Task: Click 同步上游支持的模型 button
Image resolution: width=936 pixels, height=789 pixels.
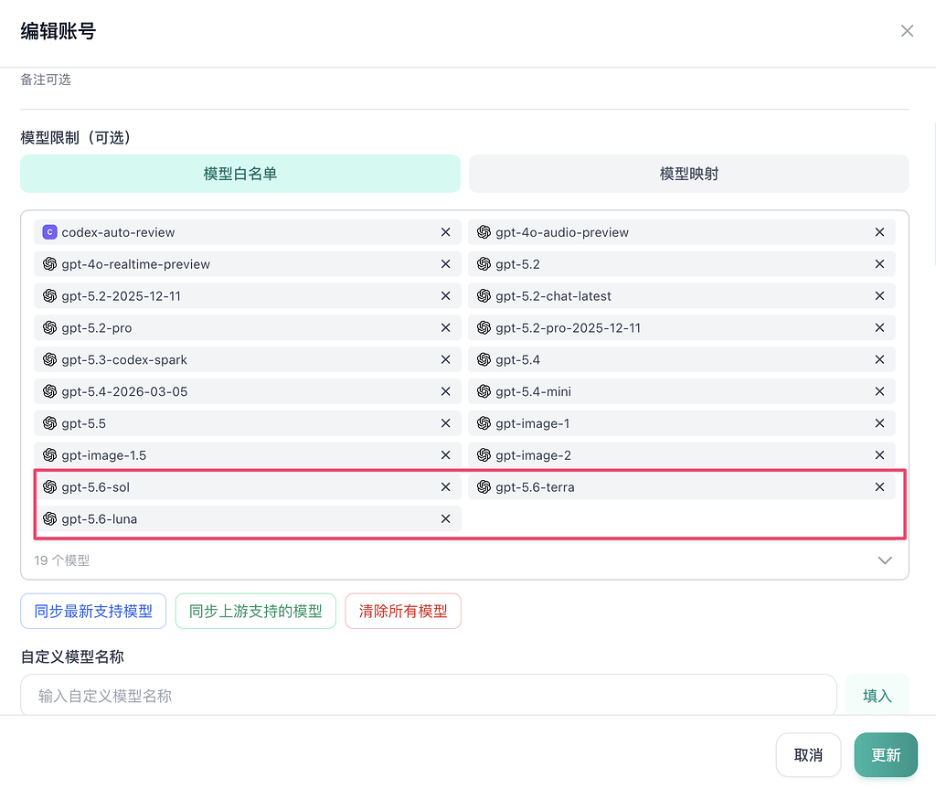Action: [x=256, y=611]
